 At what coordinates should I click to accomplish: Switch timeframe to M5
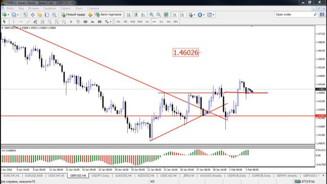(125, 21)
